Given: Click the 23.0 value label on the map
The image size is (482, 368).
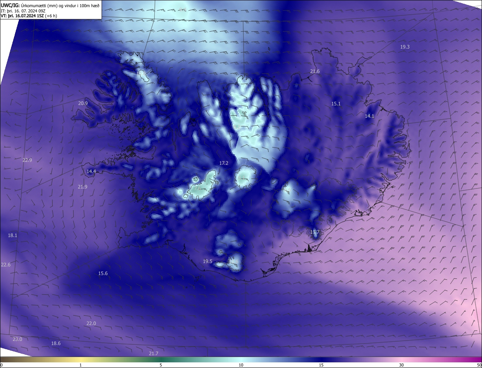Looking at the screenshot, I should pyautogui.click(x=17, y=339).
